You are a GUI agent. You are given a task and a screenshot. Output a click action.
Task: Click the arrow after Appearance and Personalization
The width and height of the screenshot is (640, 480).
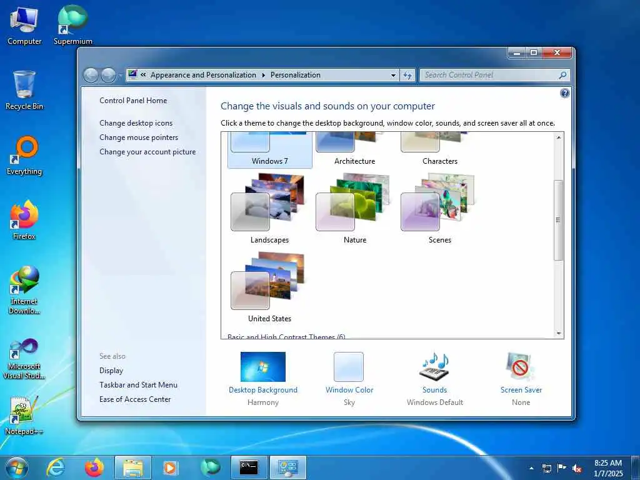(x=263, y=75)
